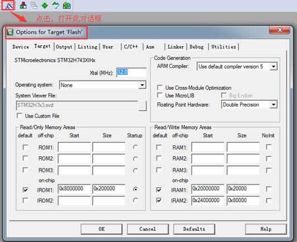Check the ROM1 default checkbox
The height and width of the screenshot is (242, 297).
click(25, 147)
